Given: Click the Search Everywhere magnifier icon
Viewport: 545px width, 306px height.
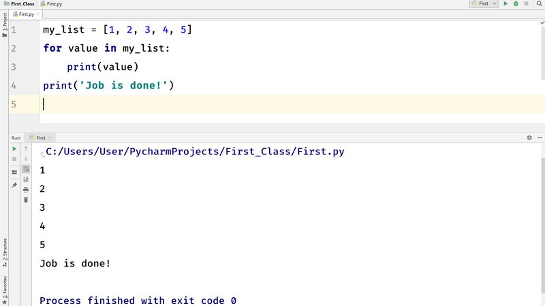Looking at the screenshot, I should click(538, 3).
